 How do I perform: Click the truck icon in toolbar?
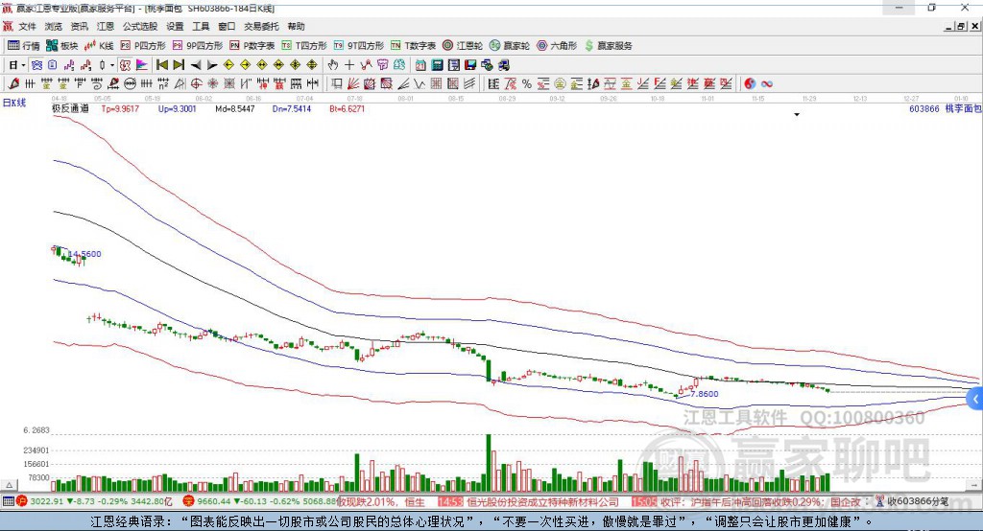click(x=503, y=65)
